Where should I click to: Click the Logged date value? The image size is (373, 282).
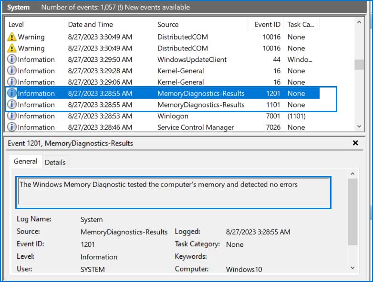click(x=258, y=232)
